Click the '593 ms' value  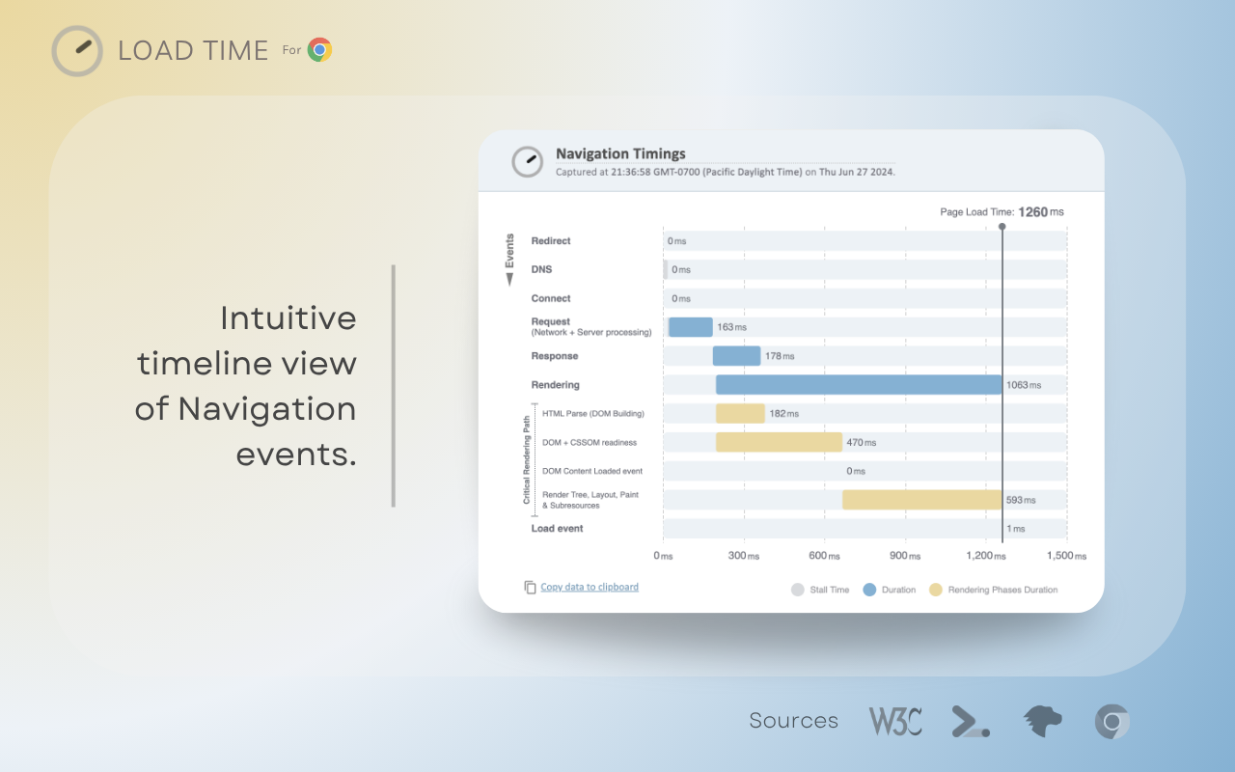1021,500
